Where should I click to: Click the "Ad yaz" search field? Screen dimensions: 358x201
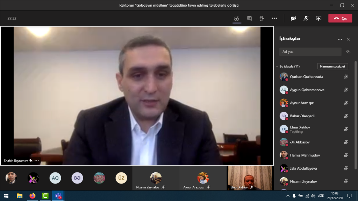(x=310, y=52)
